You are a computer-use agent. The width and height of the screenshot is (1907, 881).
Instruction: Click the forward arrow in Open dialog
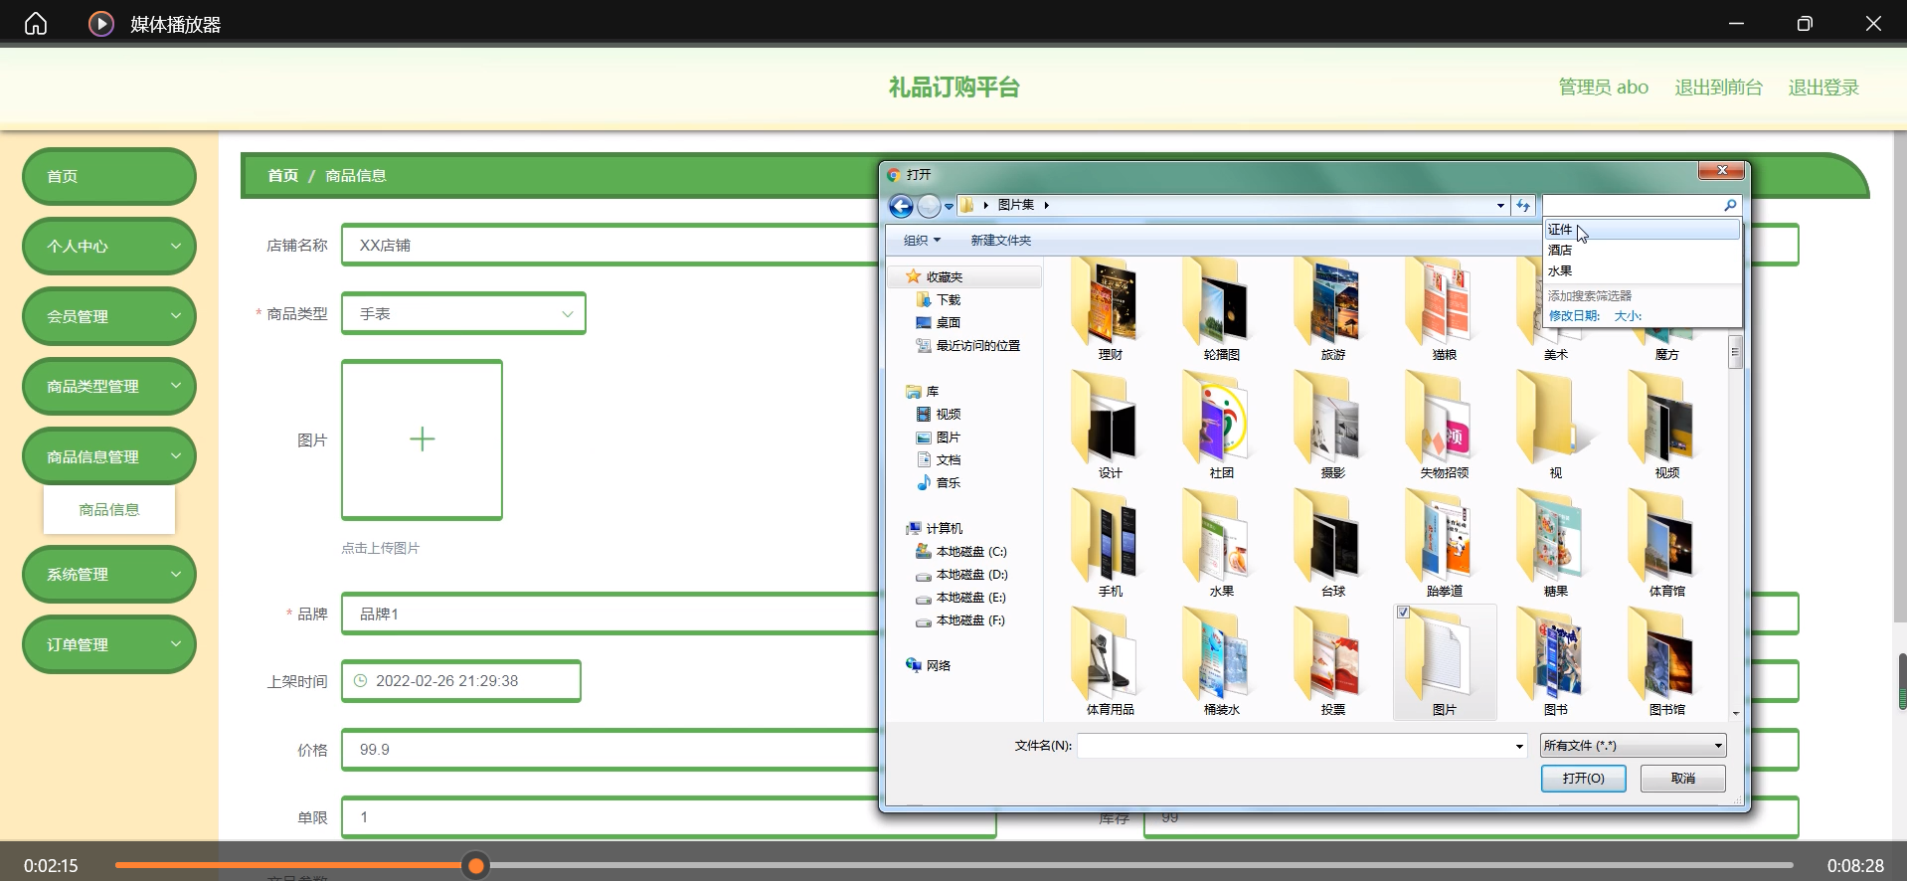point(929,206)
